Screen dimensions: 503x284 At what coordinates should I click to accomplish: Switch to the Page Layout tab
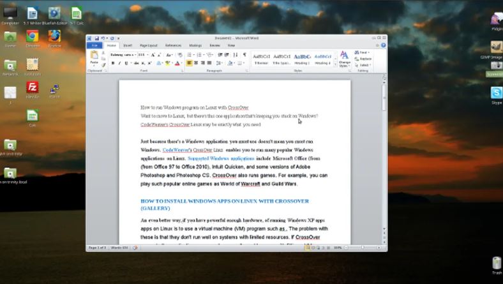point(149,45)
